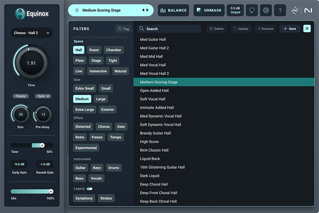Click the help question mark icon

[x=280, y=10]
